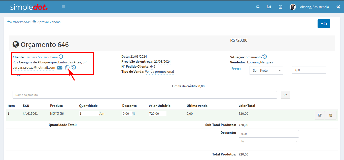The width and height of the screenshot is (344, 160).
Task: Go to Listar Vendas
Action: pos(19,22)
